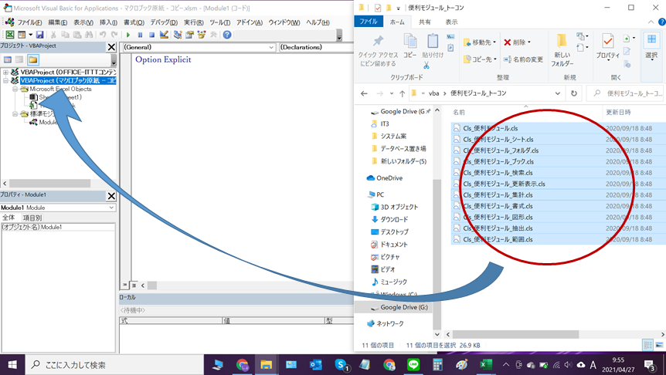
Task: Click the 削除 button in Explorer ribbon
Action: 517,42
